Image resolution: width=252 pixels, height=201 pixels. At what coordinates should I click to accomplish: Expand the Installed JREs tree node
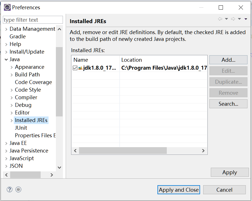pos(12,120)
